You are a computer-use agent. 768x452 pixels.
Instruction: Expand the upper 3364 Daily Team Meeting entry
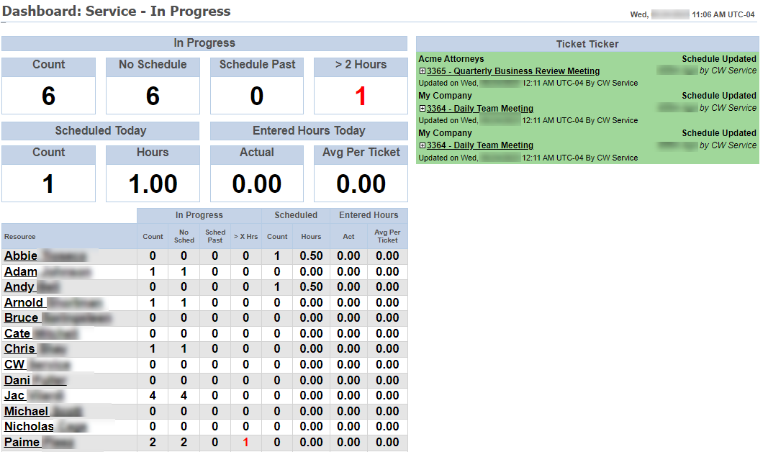click(422, 109)
